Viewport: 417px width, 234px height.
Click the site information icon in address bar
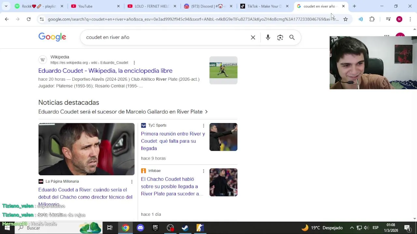tap(42, 19)
